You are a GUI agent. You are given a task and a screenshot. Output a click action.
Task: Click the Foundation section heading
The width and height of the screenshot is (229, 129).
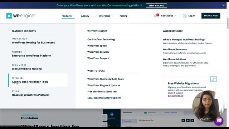29,118
